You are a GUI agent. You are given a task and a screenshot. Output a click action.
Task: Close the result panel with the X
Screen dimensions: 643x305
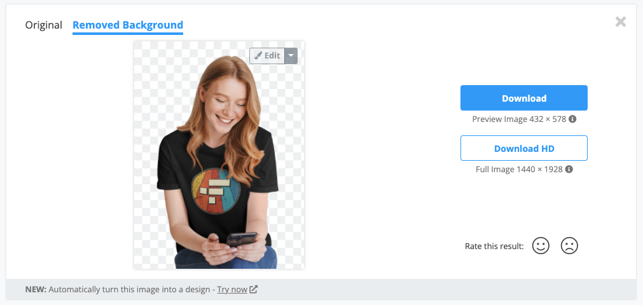pyautogui.click(x=621, y=22)
